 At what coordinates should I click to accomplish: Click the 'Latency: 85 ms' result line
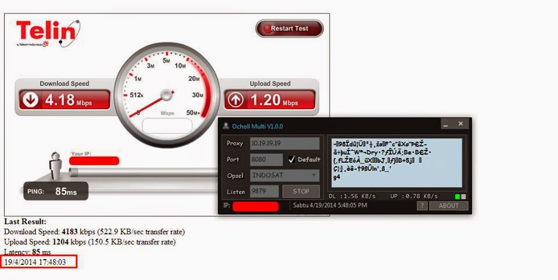(x=27, y=252)
